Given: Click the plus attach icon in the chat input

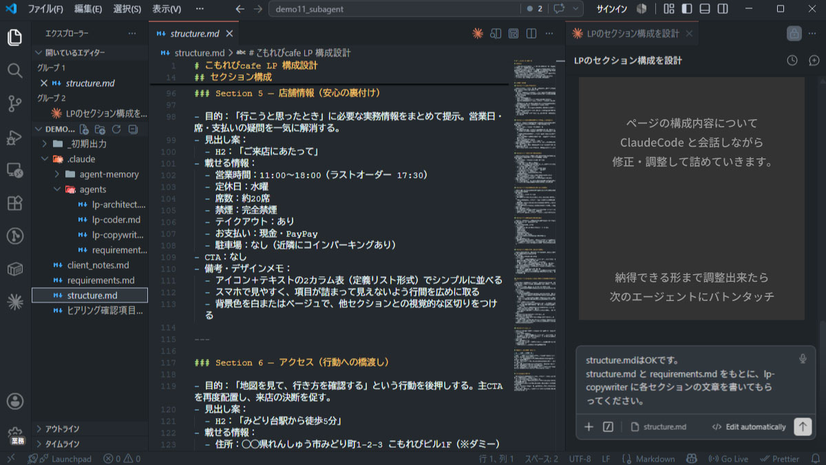Looking at the screenshot, I should click(589, 426).
